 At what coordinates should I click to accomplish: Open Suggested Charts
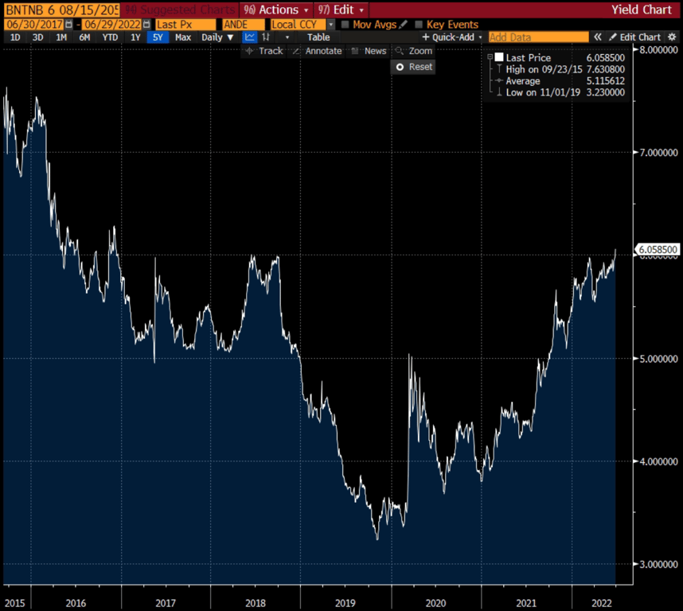(x=180, y=10)
